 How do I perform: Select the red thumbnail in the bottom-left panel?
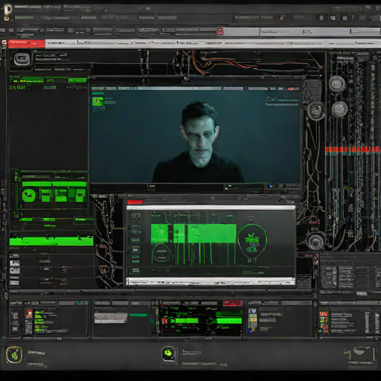point(28,314)
